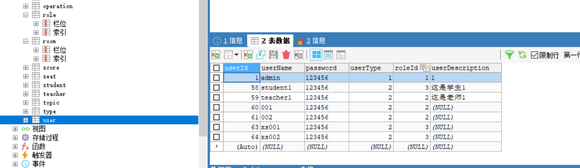The width and height of the screenshot is (580, 168).
Task: Click the duplicate current row icon
Action: (261, 55)
